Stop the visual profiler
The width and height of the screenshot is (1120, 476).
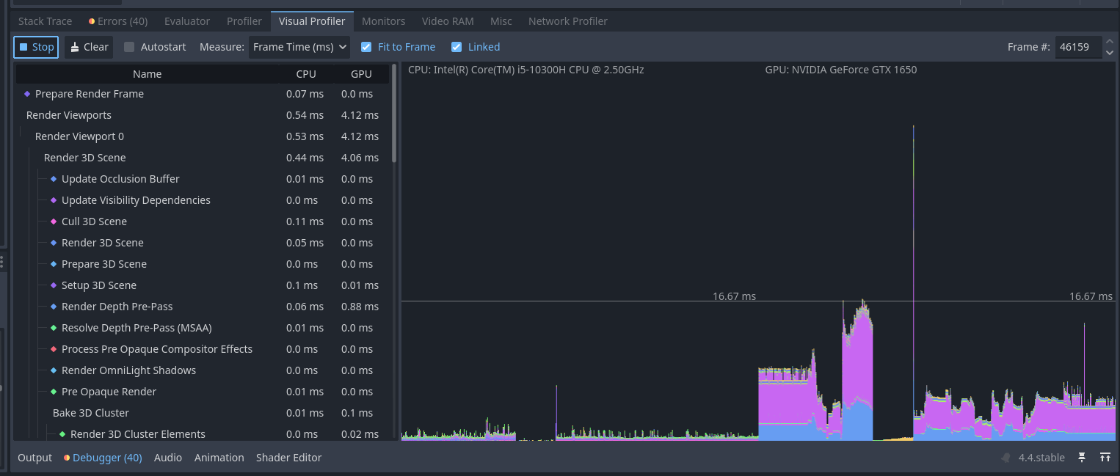(x=36, y=47)
